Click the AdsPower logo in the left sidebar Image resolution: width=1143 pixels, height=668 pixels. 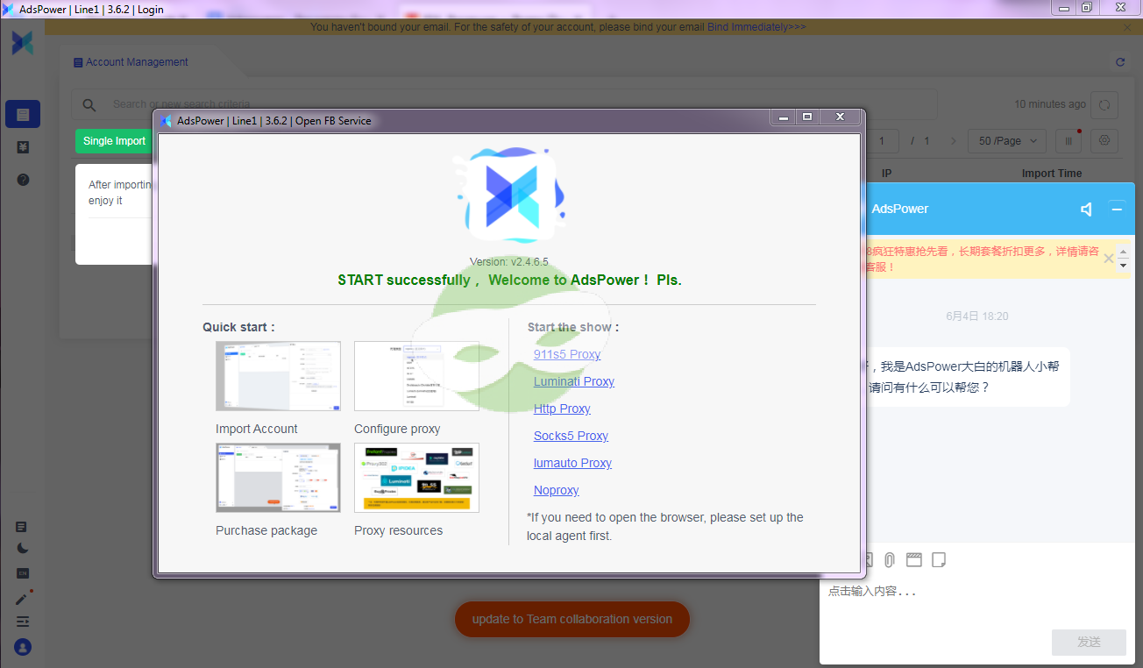(x=23, y=42)
